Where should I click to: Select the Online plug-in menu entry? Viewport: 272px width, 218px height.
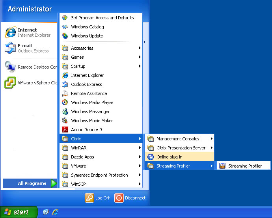tap(179, 157)
